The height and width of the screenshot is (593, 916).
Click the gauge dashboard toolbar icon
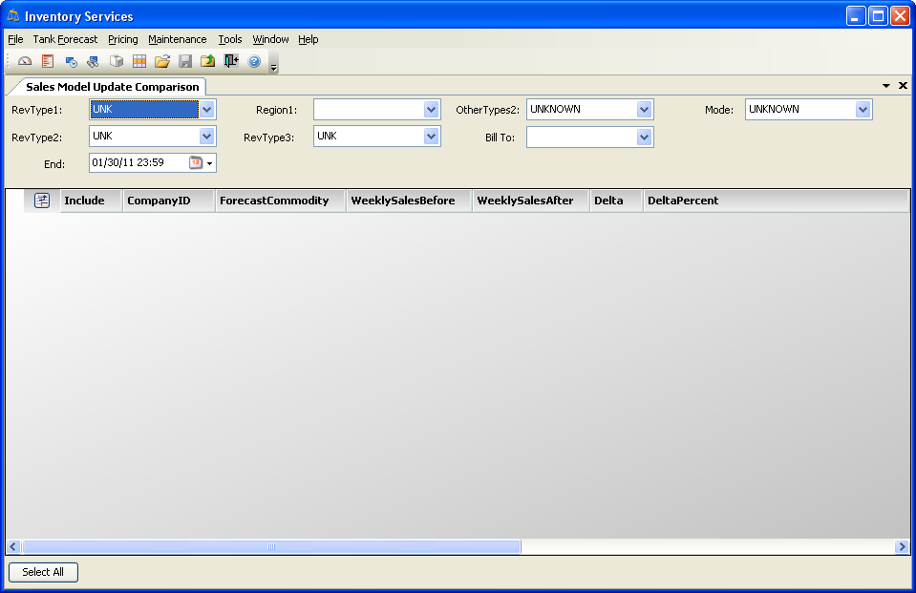(x=25, y=61)
